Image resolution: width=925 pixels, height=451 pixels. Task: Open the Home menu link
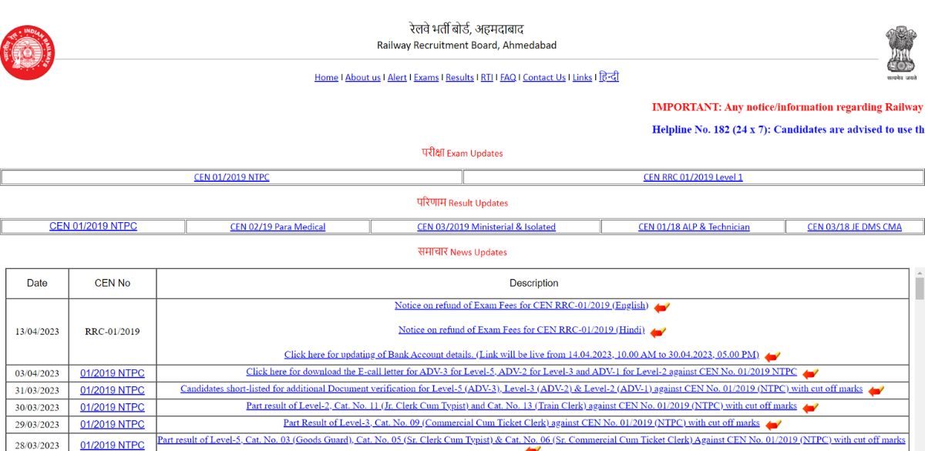tap(326, 78)
